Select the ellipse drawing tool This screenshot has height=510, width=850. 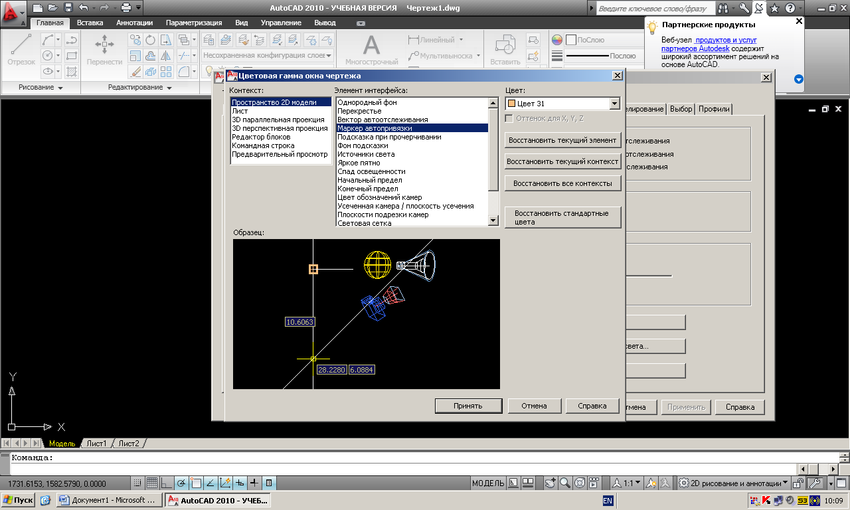click(x=48, y=71)
